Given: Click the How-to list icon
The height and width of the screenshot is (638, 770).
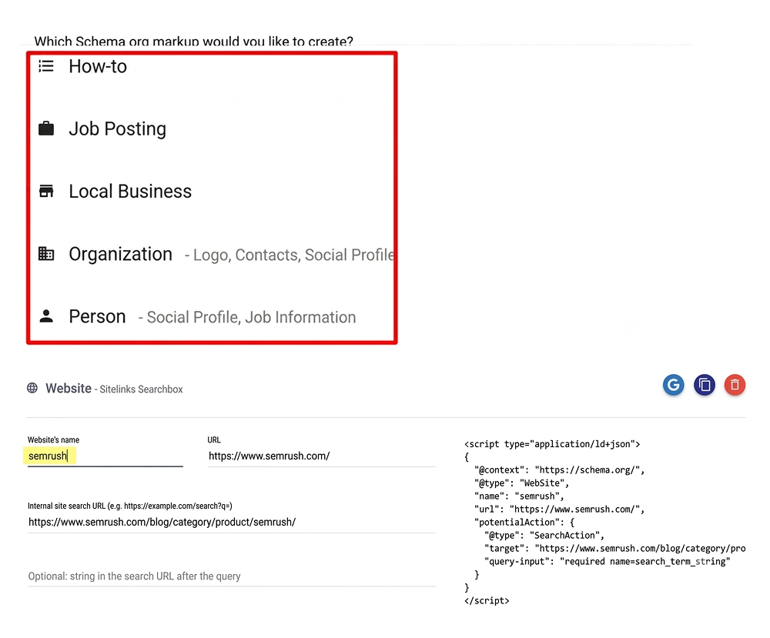Looking at the screenshot, I should click(x=46, y=65).
